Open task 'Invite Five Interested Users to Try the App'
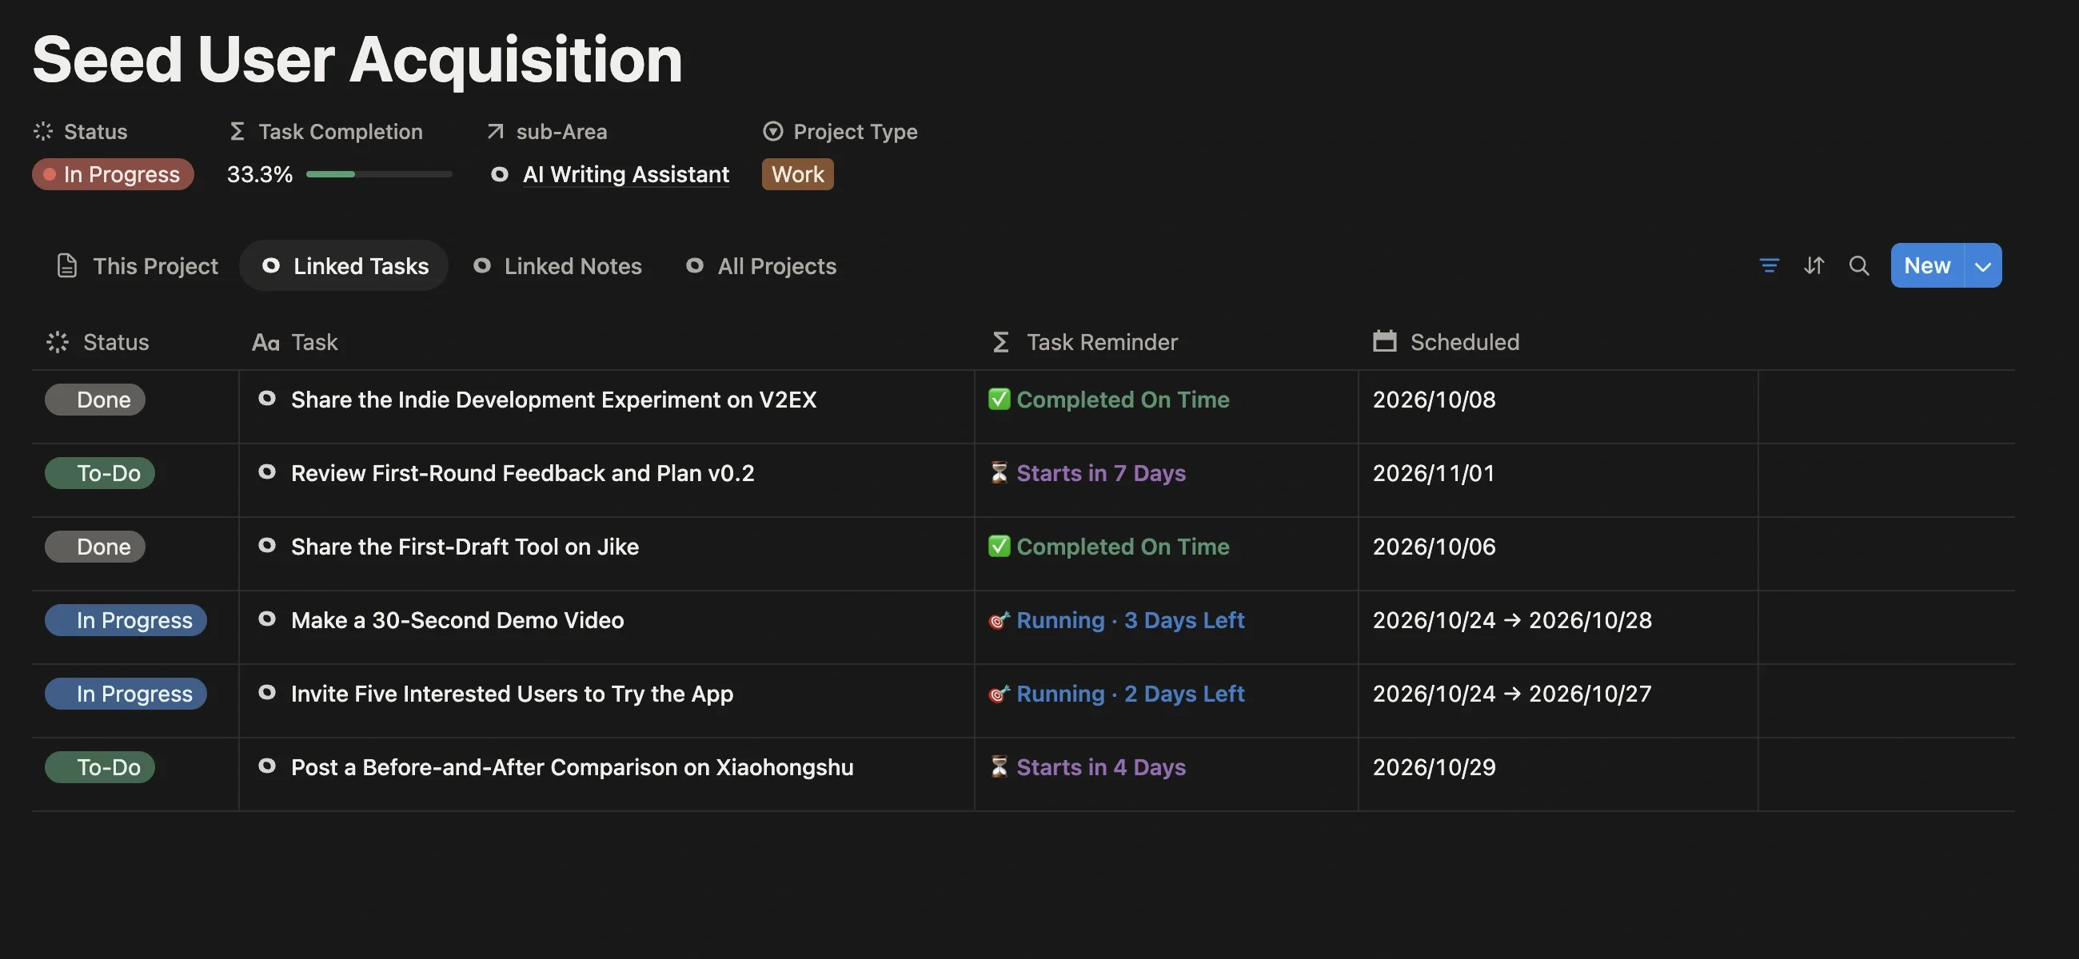This screenshot has height=959, width=2079. [x=512, y=693]
